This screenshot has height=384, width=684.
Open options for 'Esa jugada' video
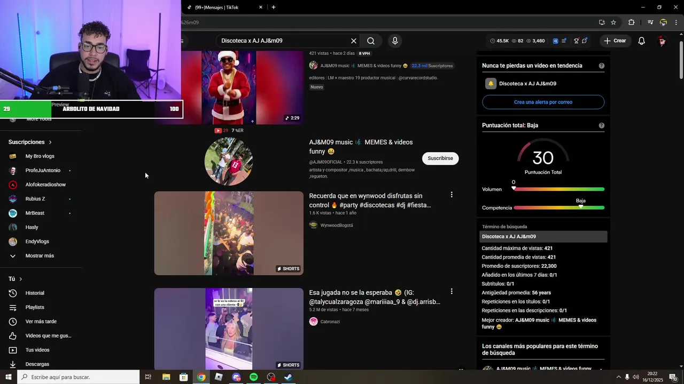(452, 292)
